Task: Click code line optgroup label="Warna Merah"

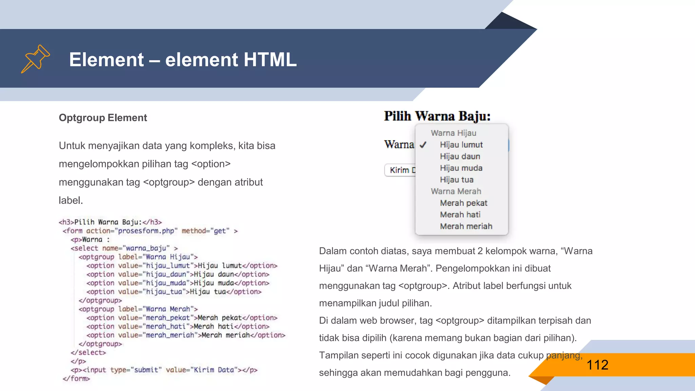Action: point(138,309)
